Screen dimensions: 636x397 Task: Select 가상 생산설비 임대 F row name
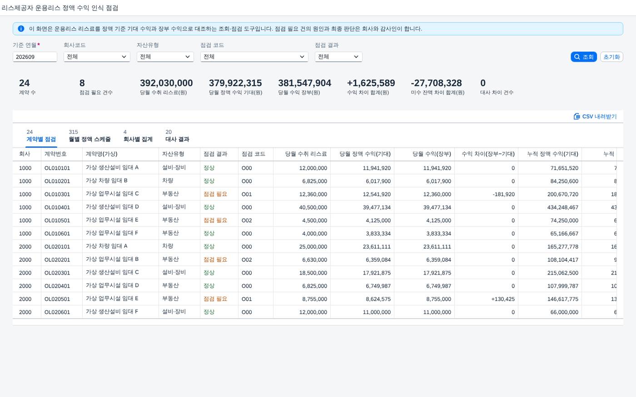tap(112, 312)
